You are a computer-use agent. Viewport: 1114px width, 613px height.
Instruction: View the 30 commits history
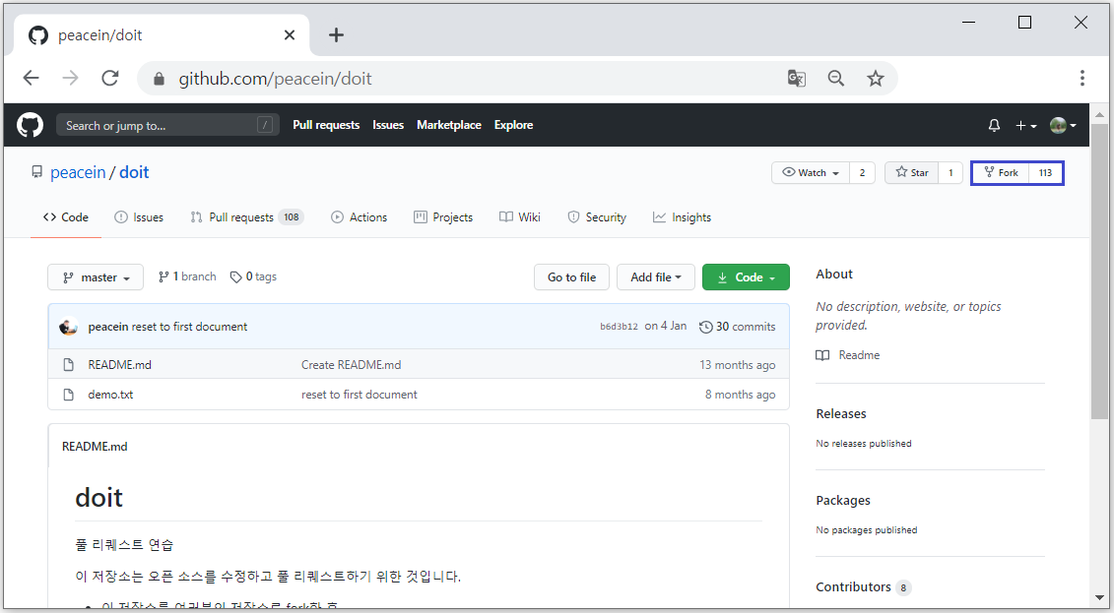pyautogui.click(x=738, y=327)
